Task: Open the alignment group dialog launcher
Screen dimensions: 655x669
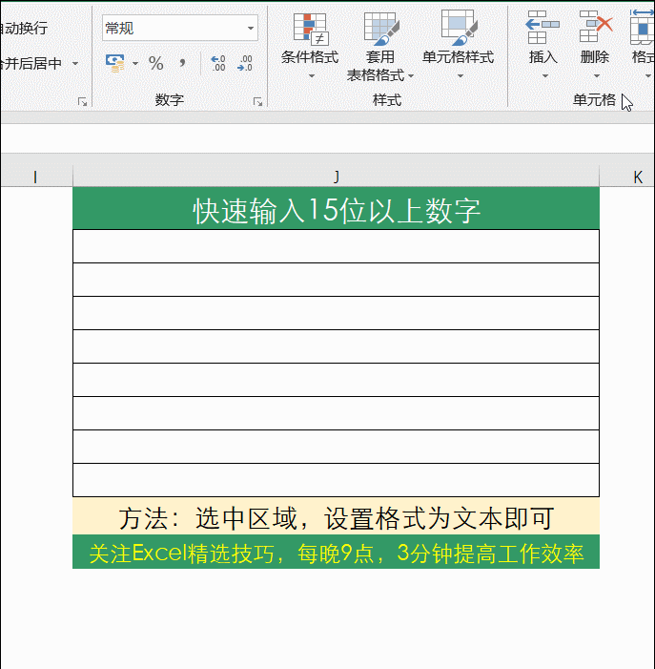Action: (82, 101)
